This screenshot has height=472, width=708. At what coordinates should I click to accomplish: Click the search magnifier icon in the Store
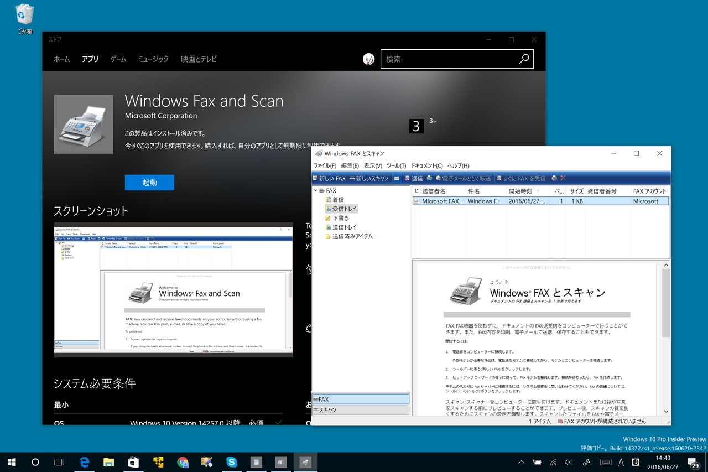523,59
